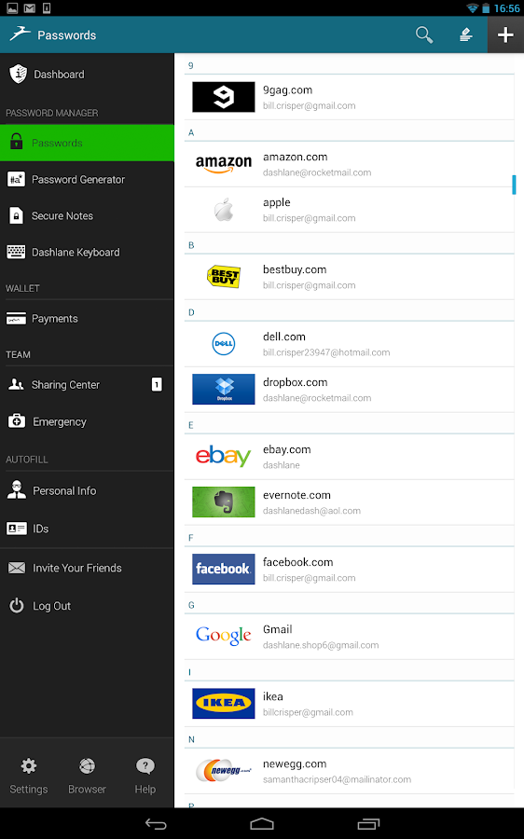Open the amazon logo thumbnail
The image size is (524, 839).
click(223, 164)
